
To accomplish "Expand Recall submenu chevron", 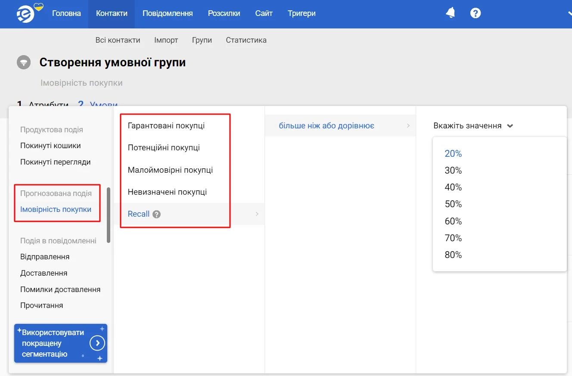I will click(257, 214).
